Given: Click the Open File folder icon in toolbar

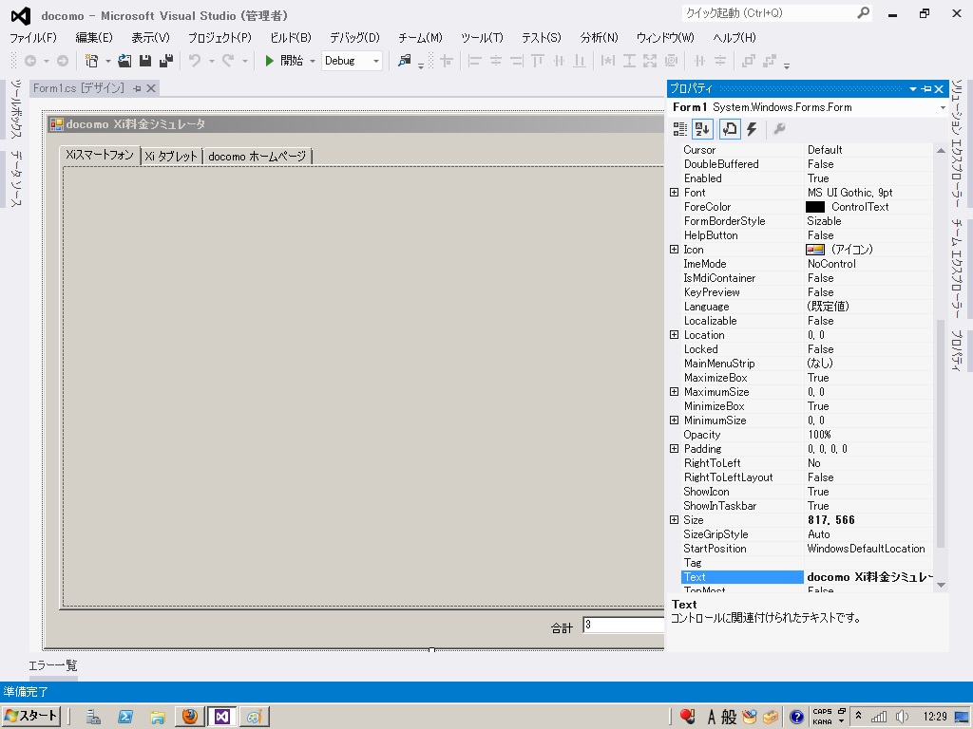Looking at the screenshot, I should tap(124, 61).
